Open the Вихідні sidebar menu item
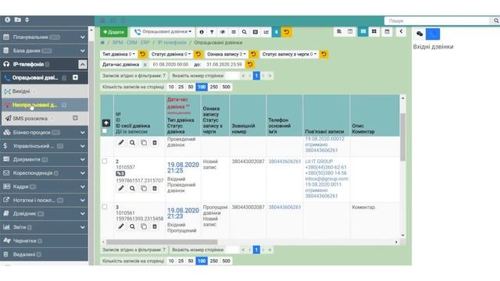The width and height of the screenshot is (500, 281). [x=45, y=91]
